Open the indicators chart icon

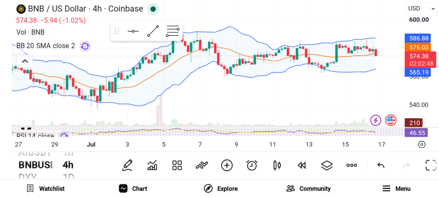click(x=152, y=165)
